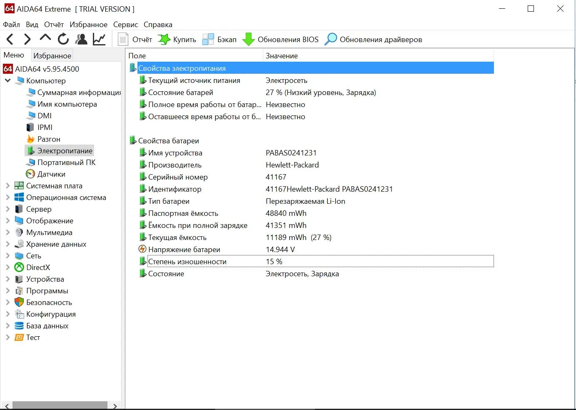Select the Степень изношенности row
576x410 pixels.
316,262
